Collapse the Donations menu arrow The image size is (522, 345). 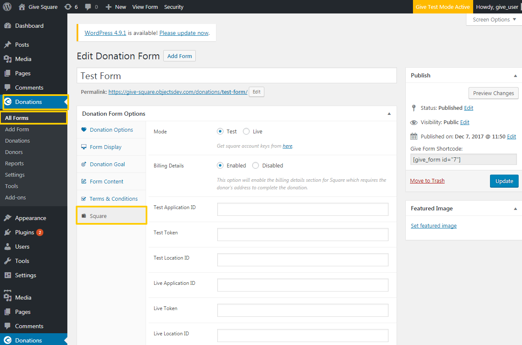point(65,102)
